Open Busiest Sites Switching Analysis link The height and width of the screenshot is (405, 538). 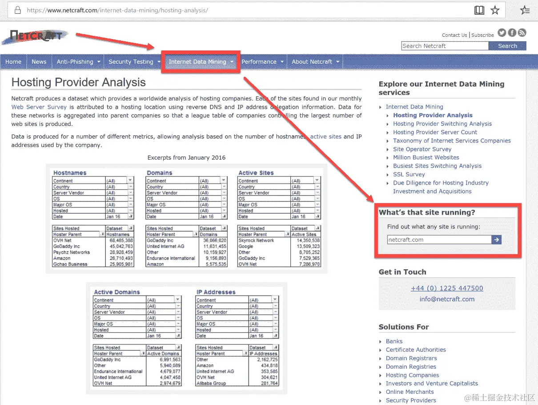[437, 166]
